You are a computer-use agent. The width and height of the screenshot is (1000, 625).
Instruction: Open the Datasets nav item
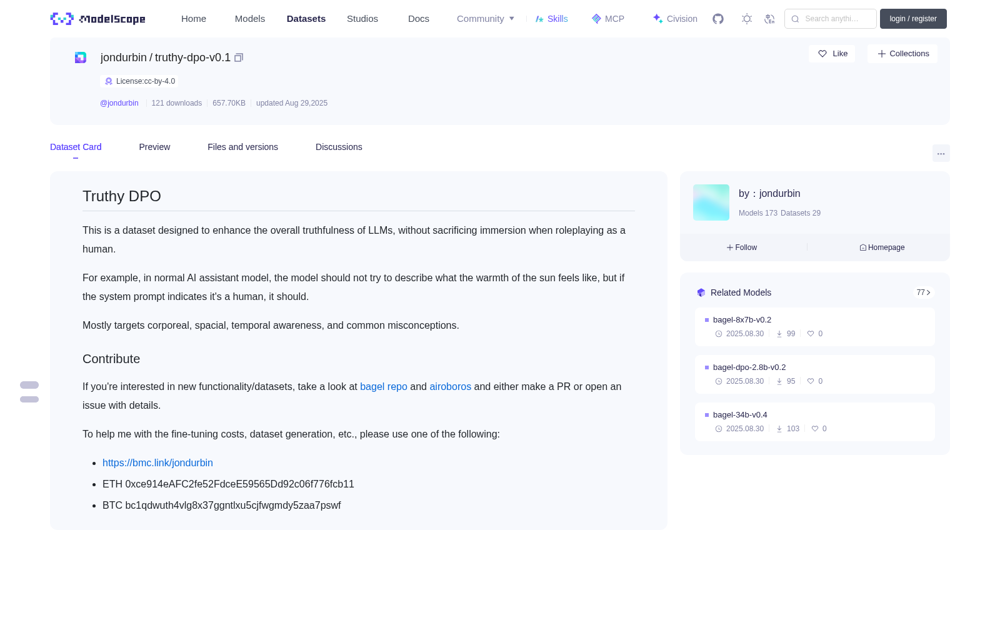coord(306,19)
